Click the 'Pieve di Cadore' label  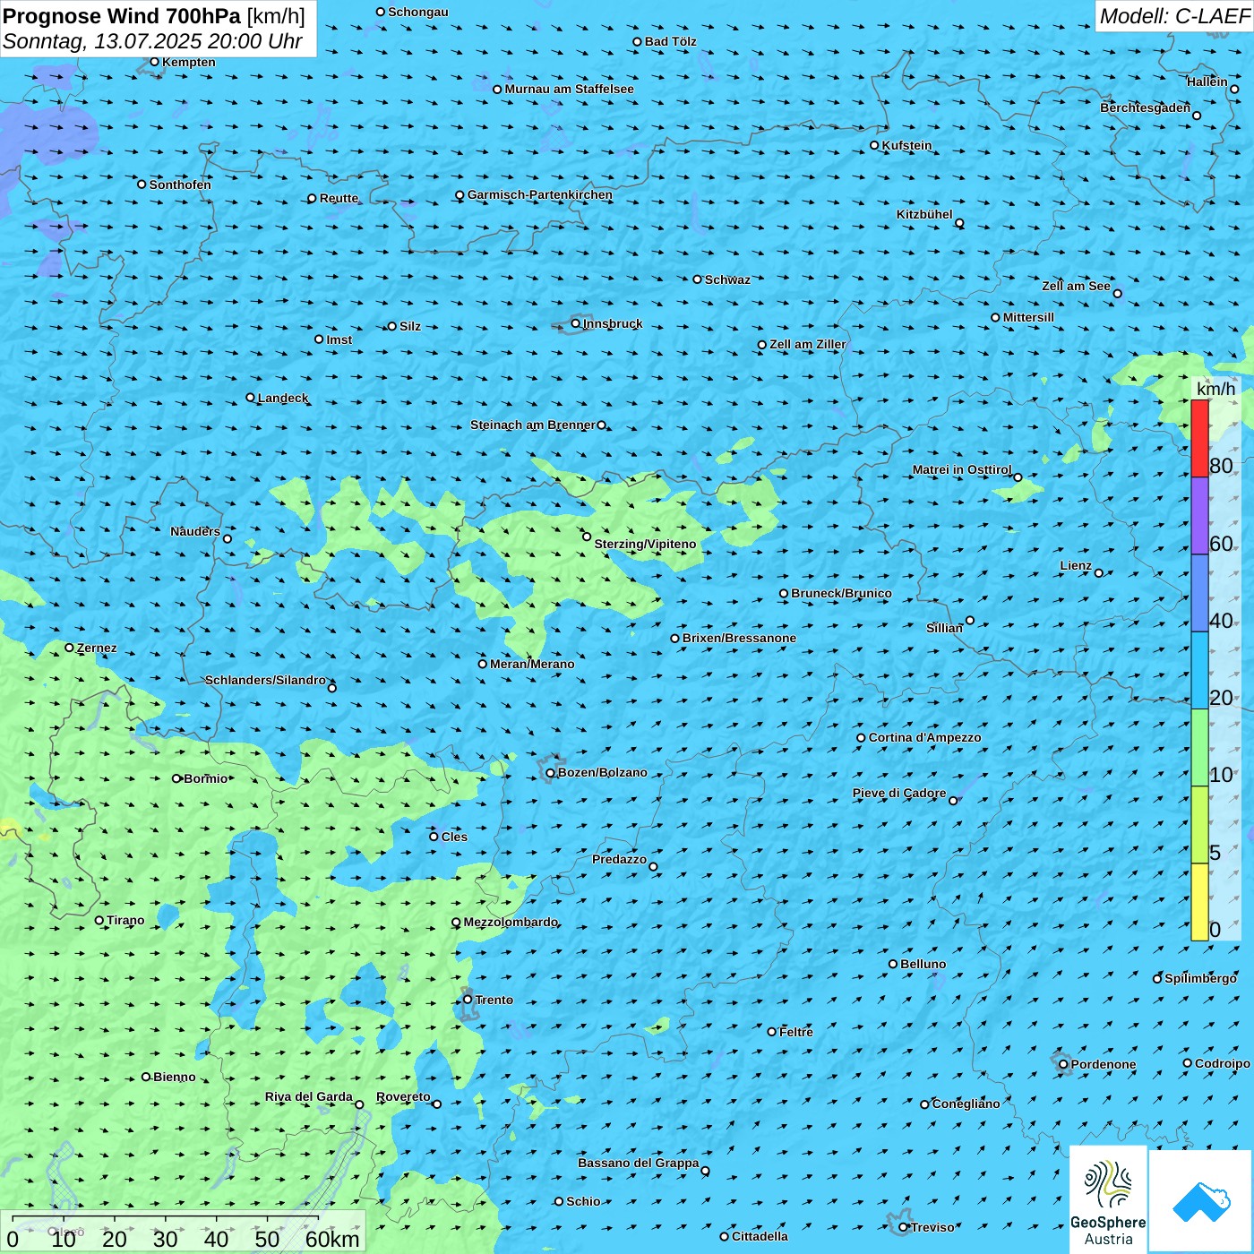899,793
